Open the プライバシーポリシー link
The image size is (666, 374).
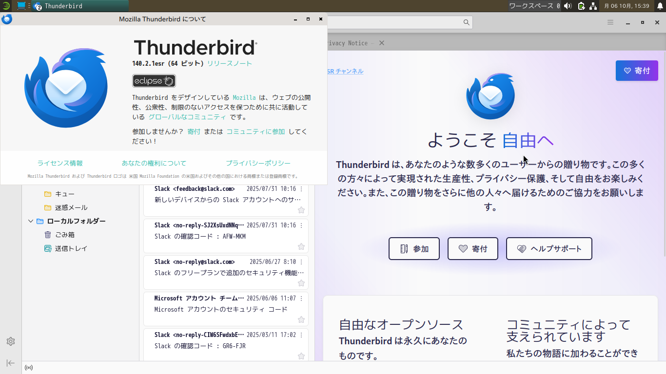point(258,163)
